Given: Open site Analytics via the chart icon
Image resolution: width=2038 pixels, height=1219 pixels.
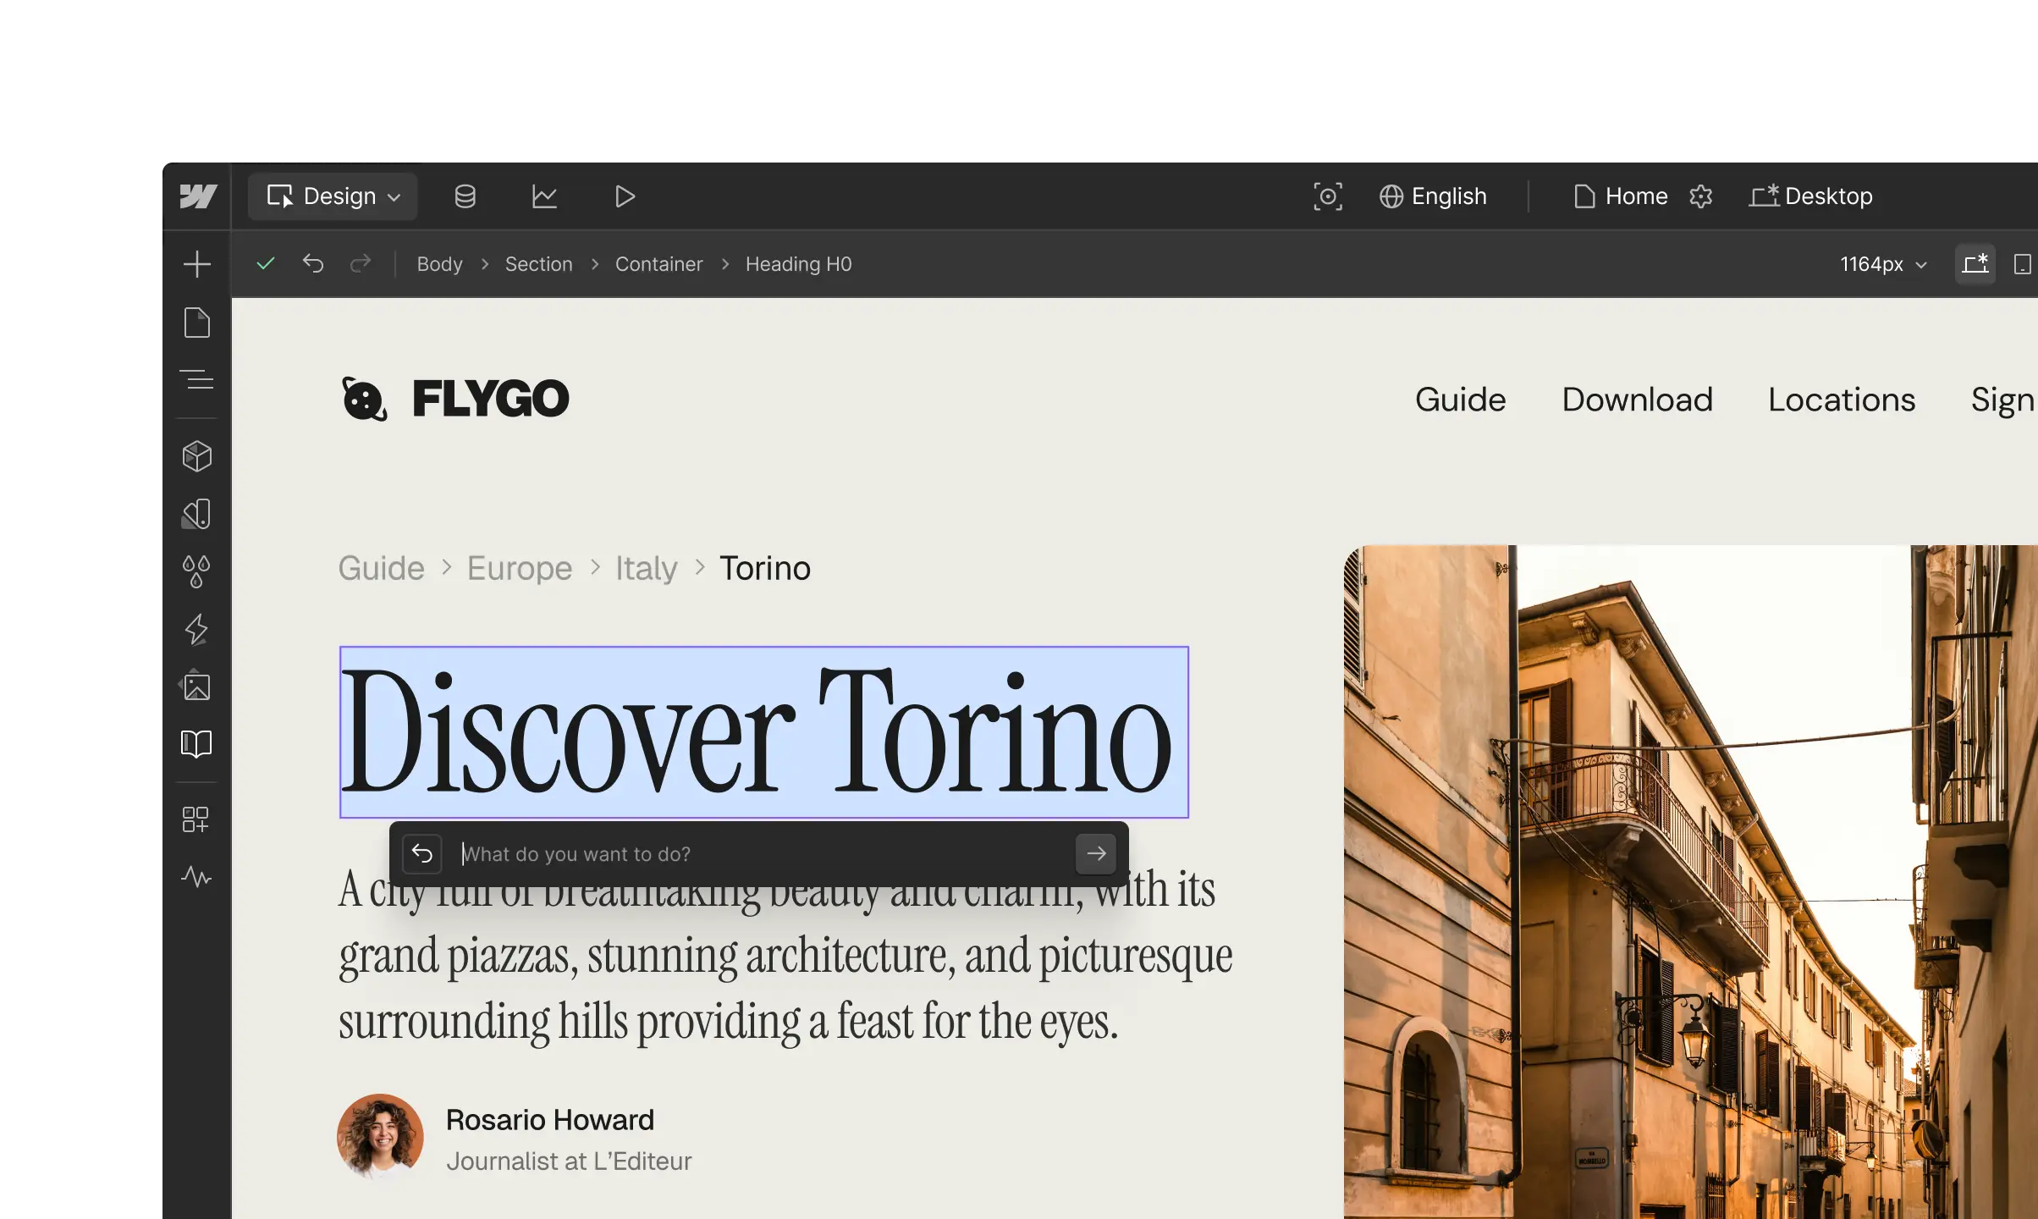Looking at the screenshot, I should pos(545,196).
